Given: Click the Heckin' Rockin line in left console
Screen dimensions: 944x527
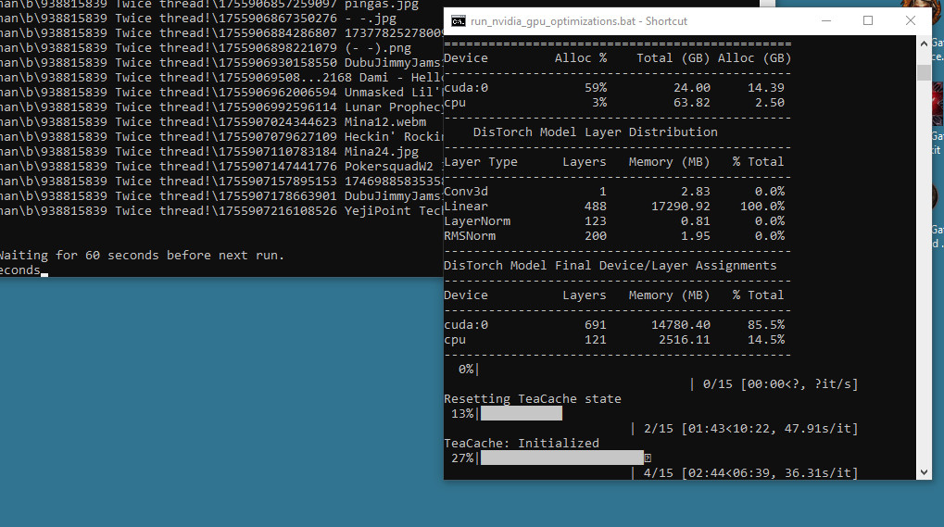Looking at the screenshot, I should tap(221, 137).
